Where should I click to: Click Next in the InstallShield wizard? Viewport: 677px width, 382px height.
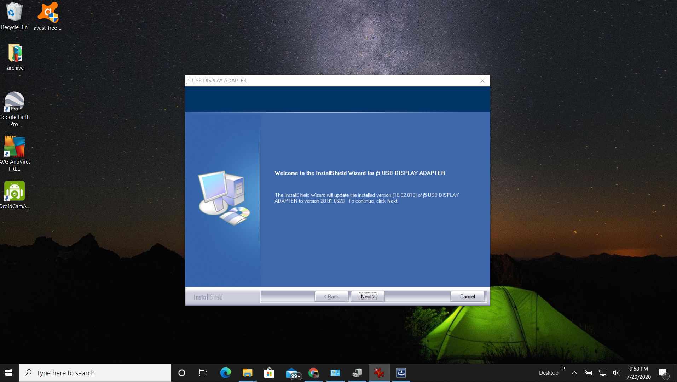(x=368, y=297)
